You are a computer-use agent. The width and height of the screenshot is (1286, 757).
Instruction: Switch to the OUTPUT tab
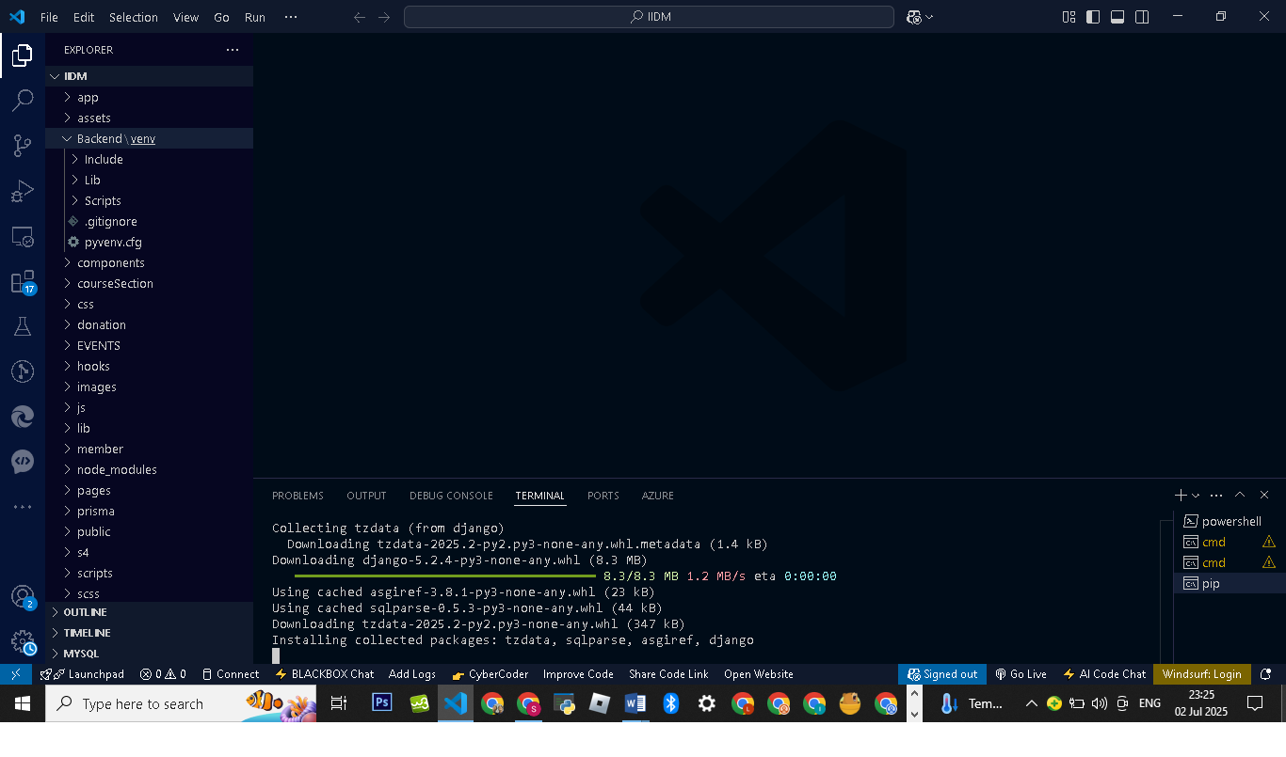[366, 496]
